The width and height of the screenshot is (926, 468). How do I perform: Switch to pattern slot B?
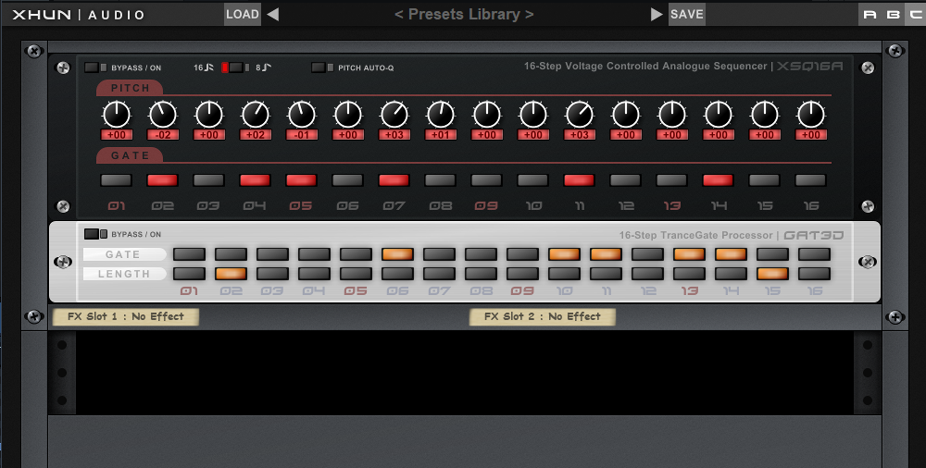point(893,14)
